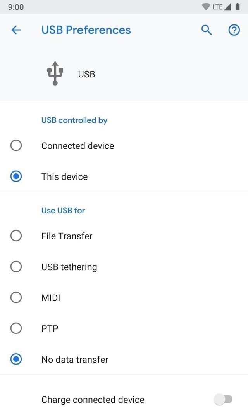Tap the battery status icon

(237, 7)
